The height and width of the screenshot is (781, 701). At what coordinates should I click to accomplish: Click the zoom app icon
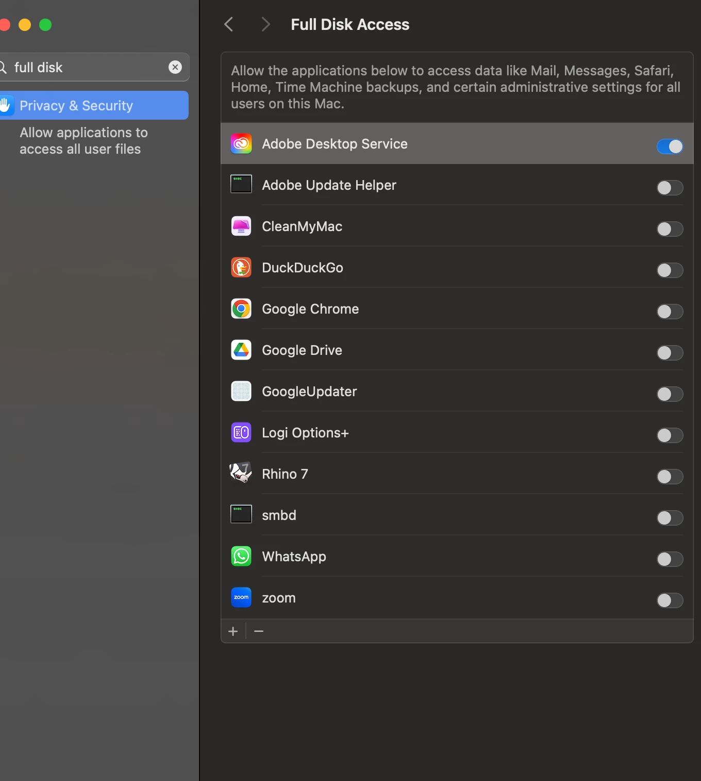pos(241,597)
